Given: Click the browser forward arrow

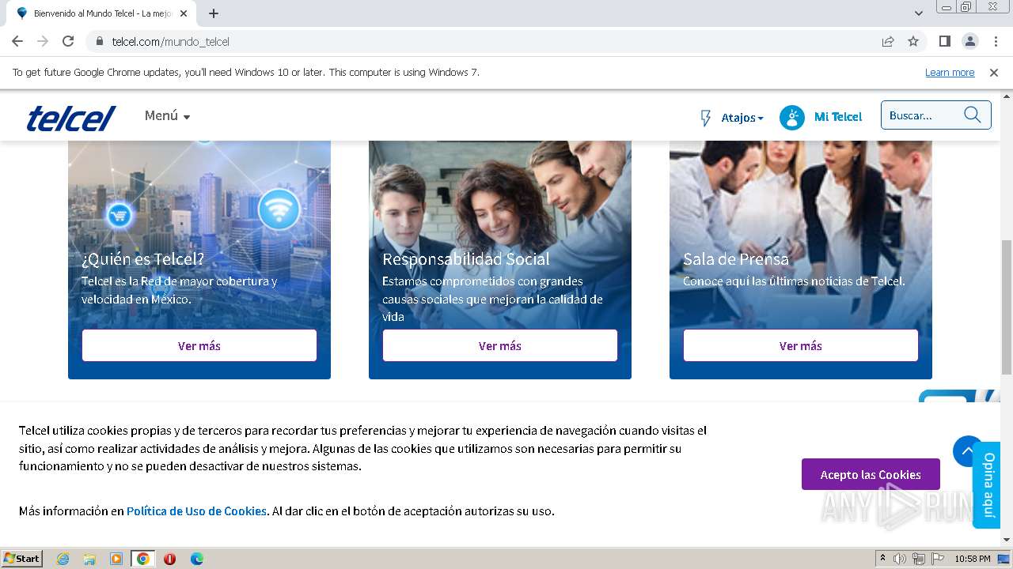Looking at the screenshot, I should click(x=43, y=41).
